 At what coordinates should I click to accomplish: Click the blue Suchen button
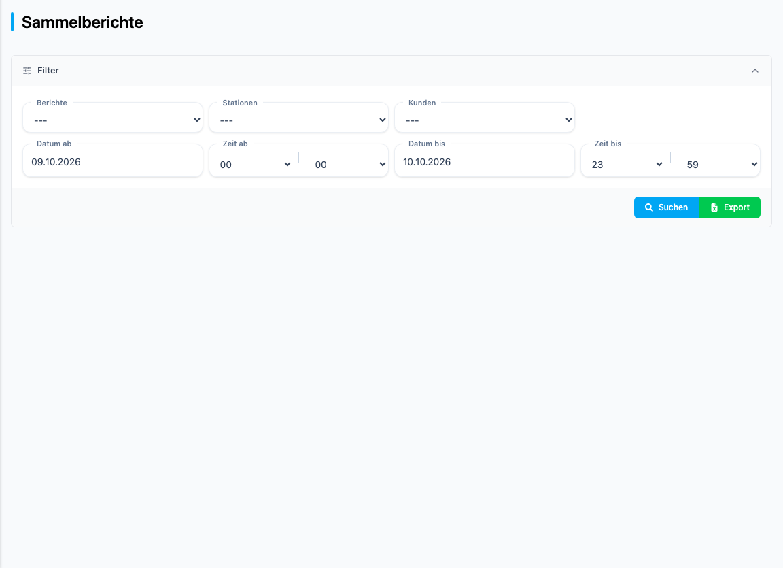[x=666, y=207]
